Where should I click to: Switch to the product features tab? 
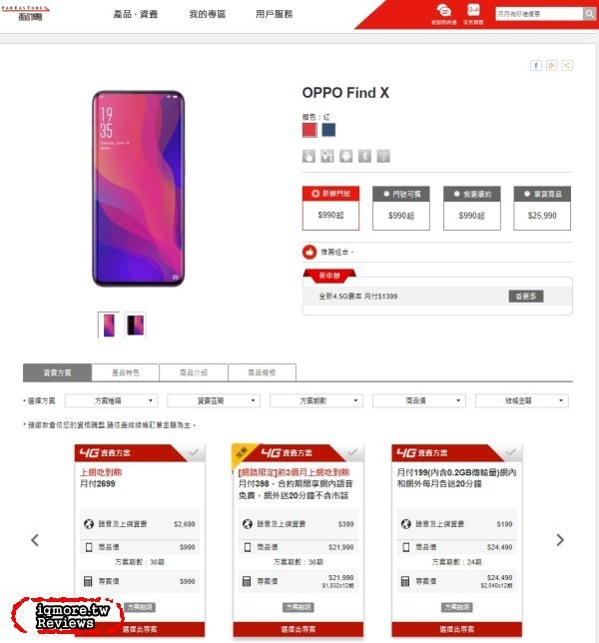coord(126,372)
